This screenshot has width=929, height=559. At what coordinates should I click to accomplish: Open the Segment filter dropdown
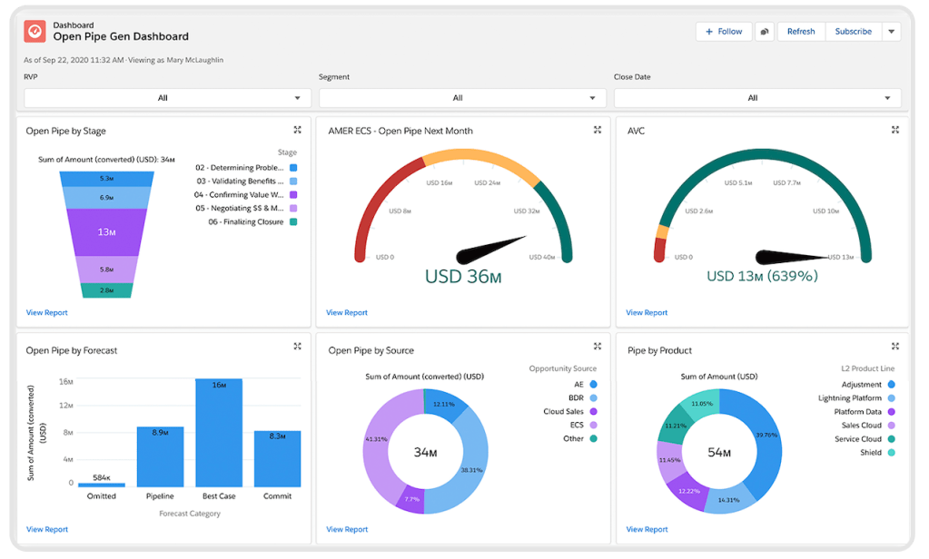click(x=459, y=97)
